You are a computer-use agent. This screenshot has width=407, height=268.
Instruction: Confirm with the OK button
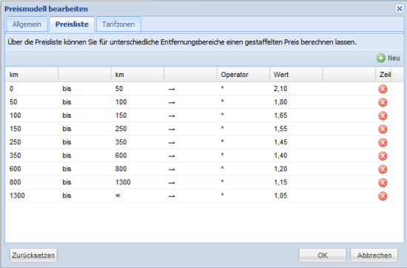pyautogui.click(x=323, y=255)
